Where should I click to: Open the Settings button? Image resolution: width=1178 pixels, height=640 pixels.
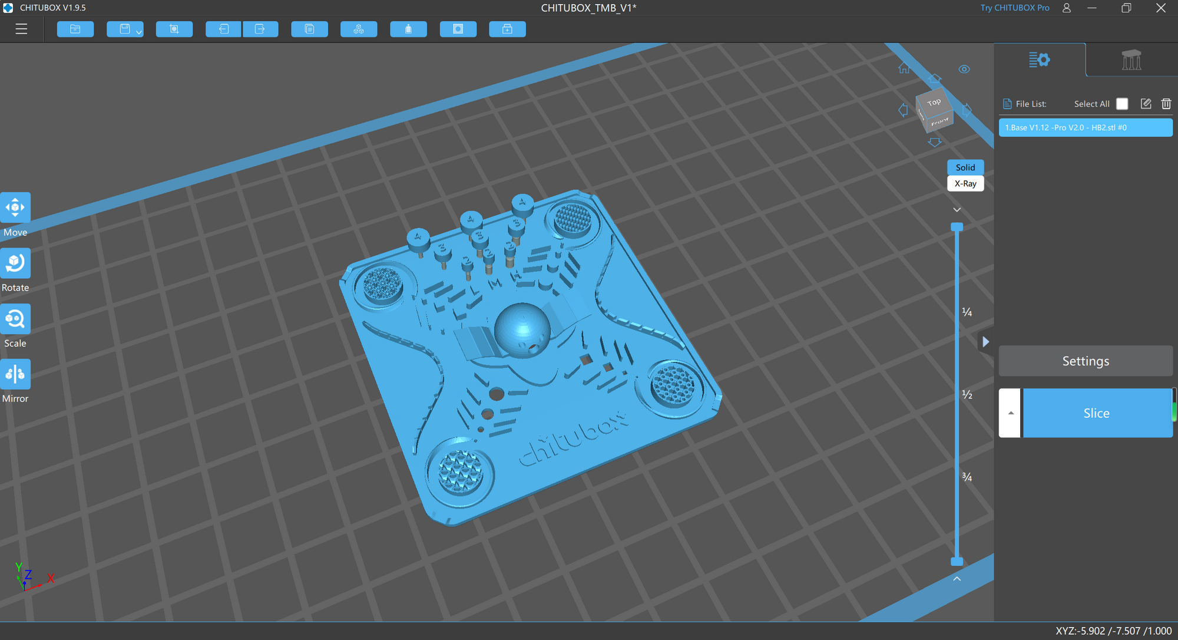coord(1085,361)
